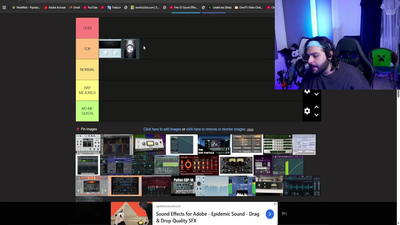This screenshot has height=225, width=400.
Task: Select the ValhallaVintageVerb plugin image
Action: (199, 165)
